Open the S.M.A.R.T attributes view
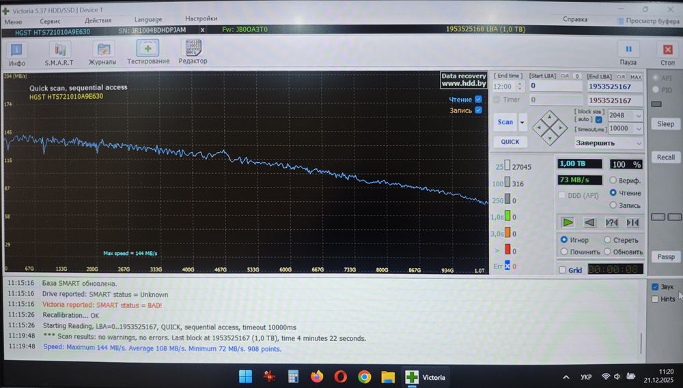This screenshot has width=683, height=388. (59, 53)
